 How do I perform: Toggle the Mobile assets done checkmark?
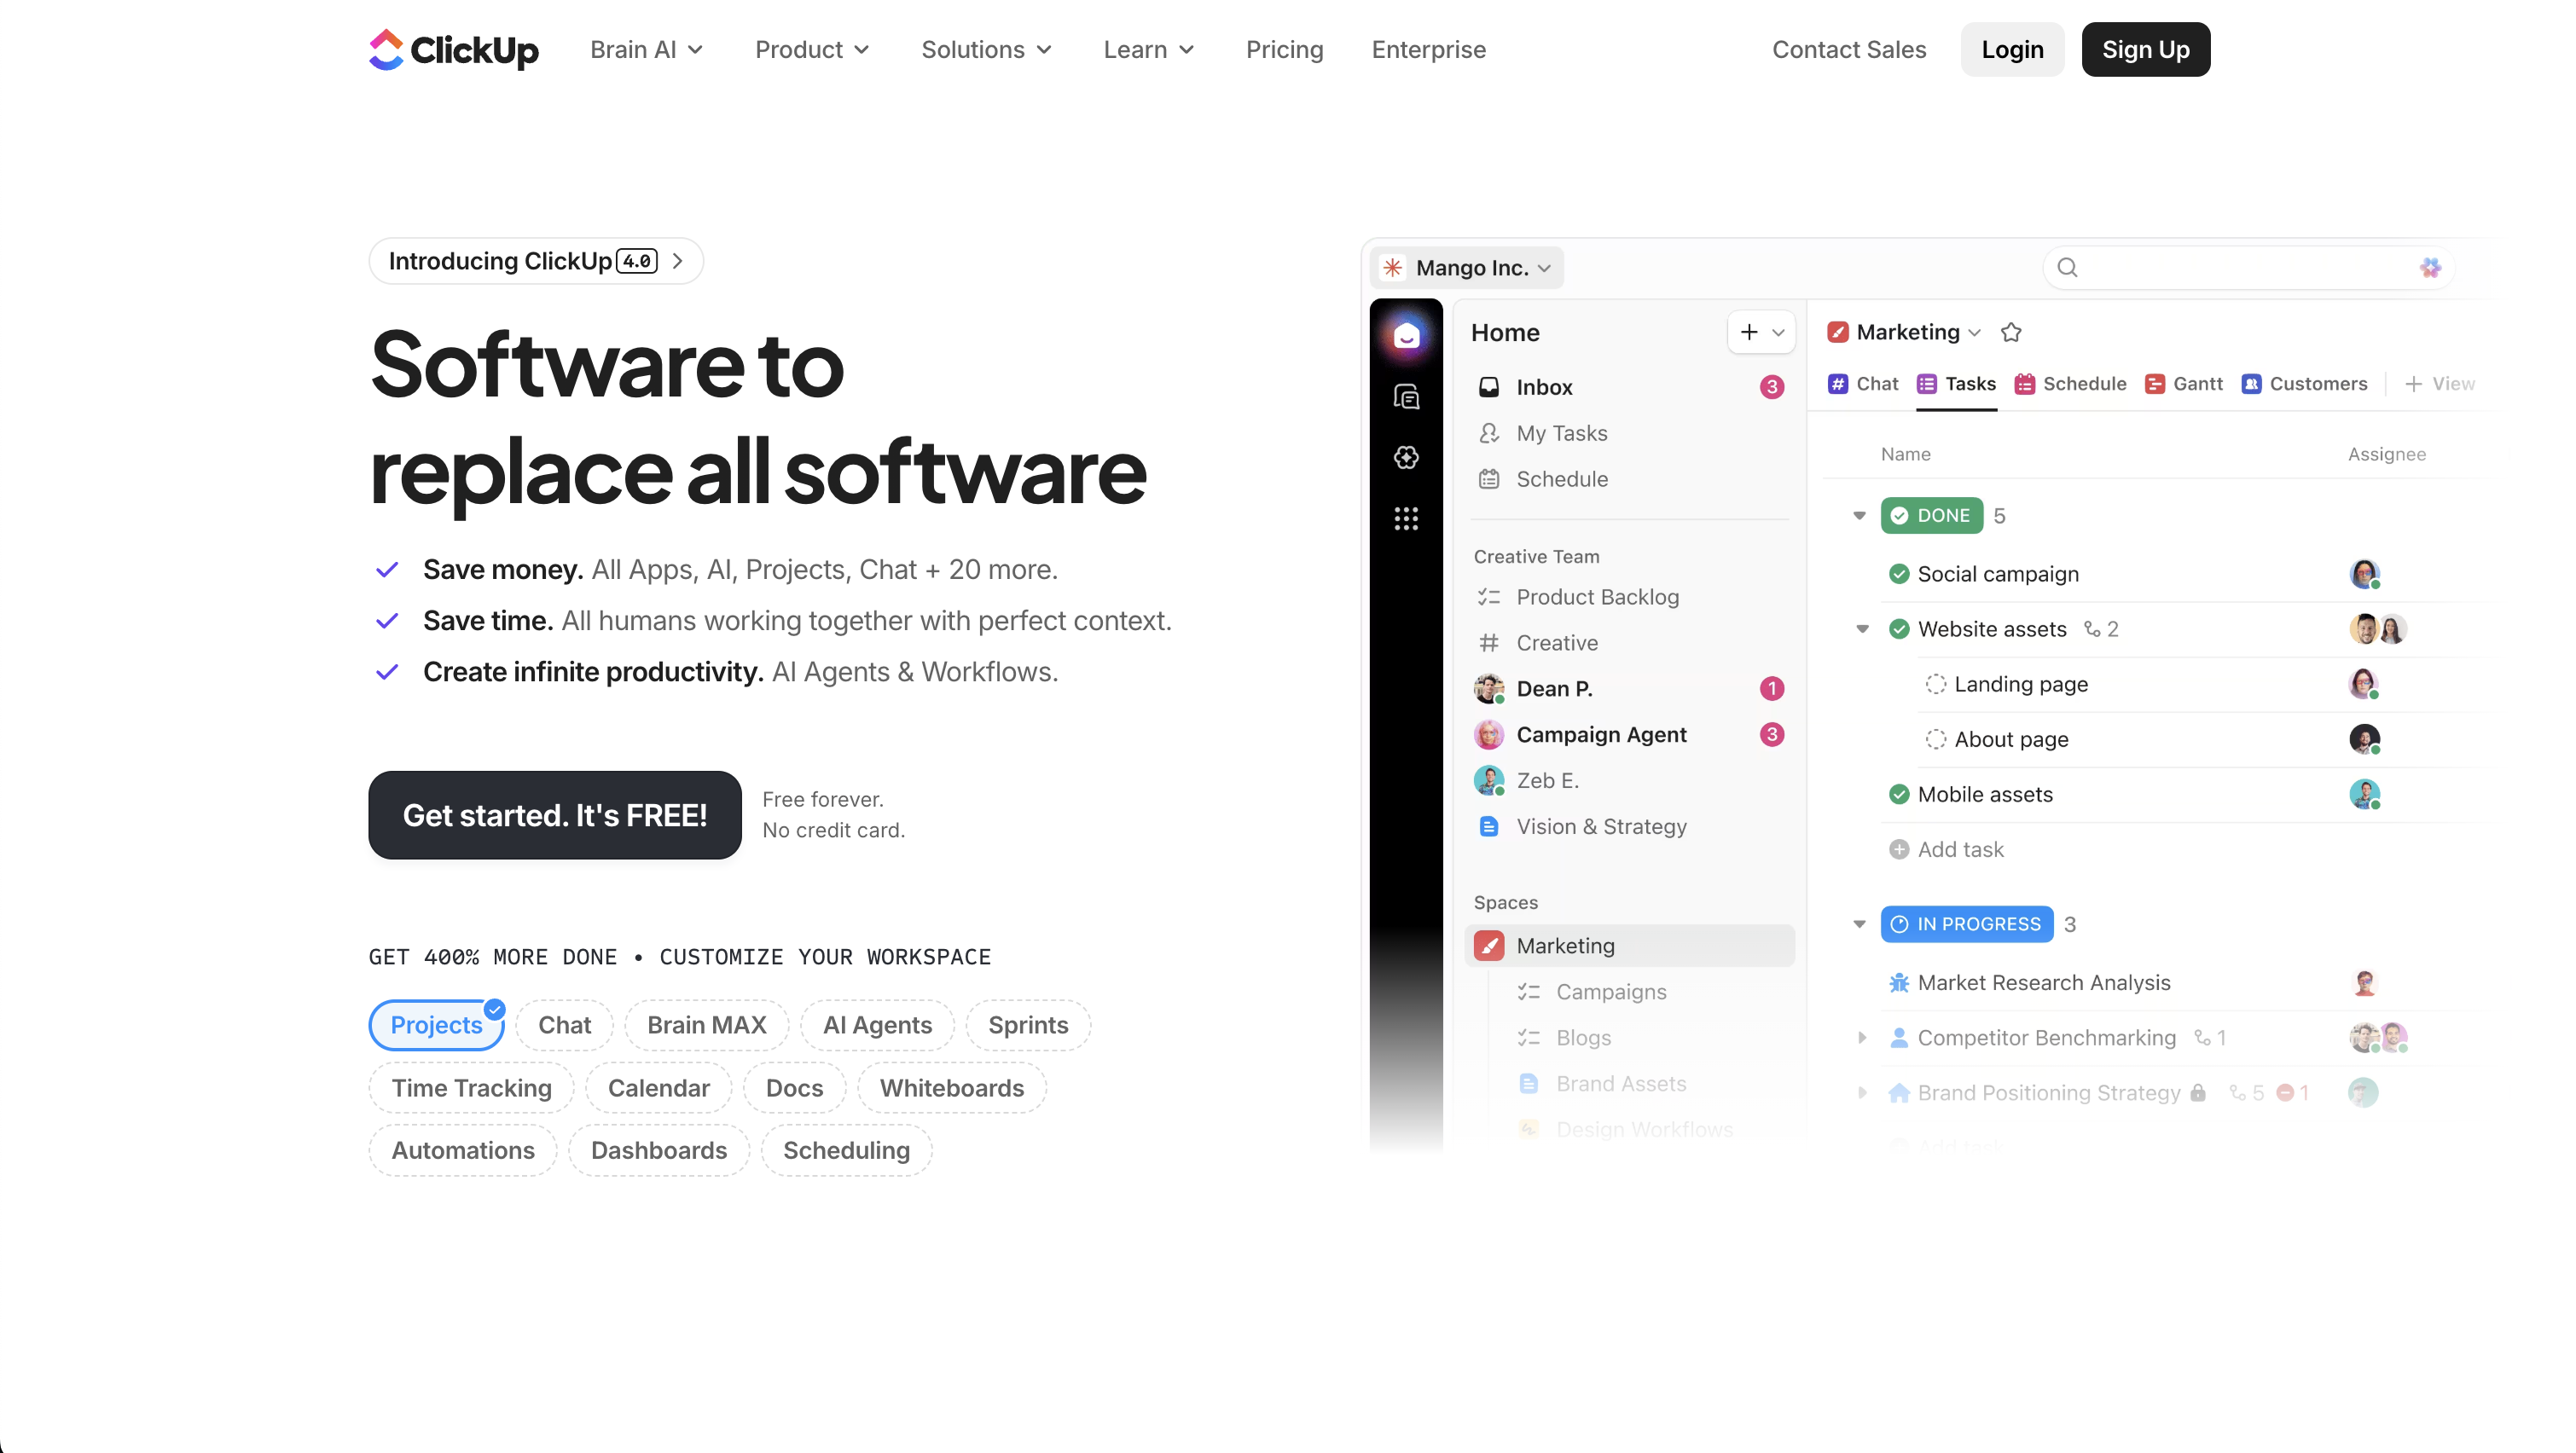click(x=1899, y=794)
